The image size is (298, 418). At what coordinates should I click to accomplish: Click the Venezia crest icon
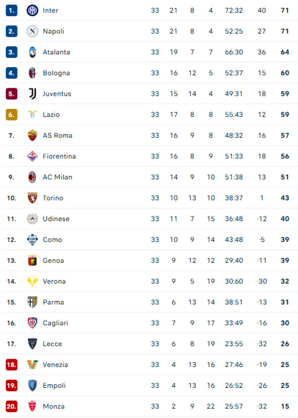(x=32, y=365)
